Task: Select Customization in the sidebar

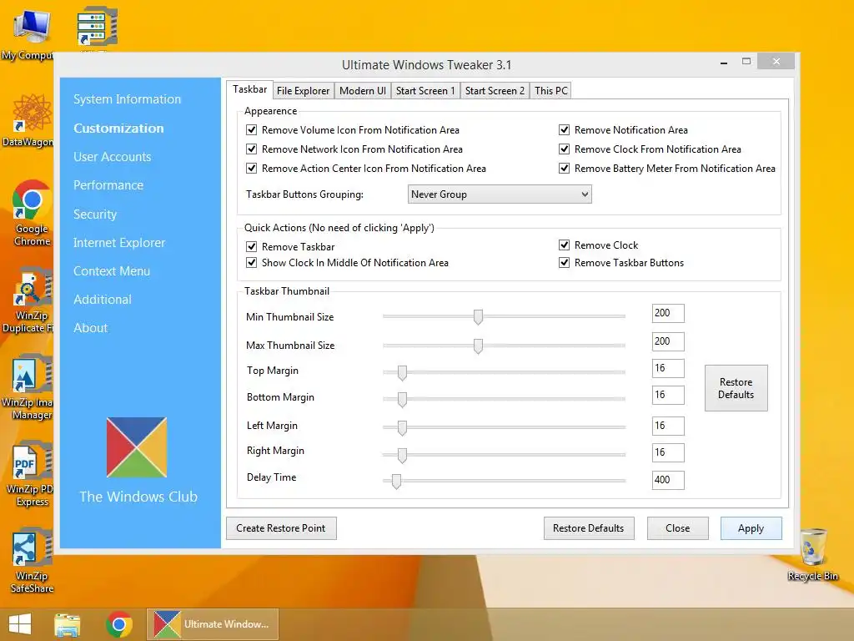Action: click(118, 128)
